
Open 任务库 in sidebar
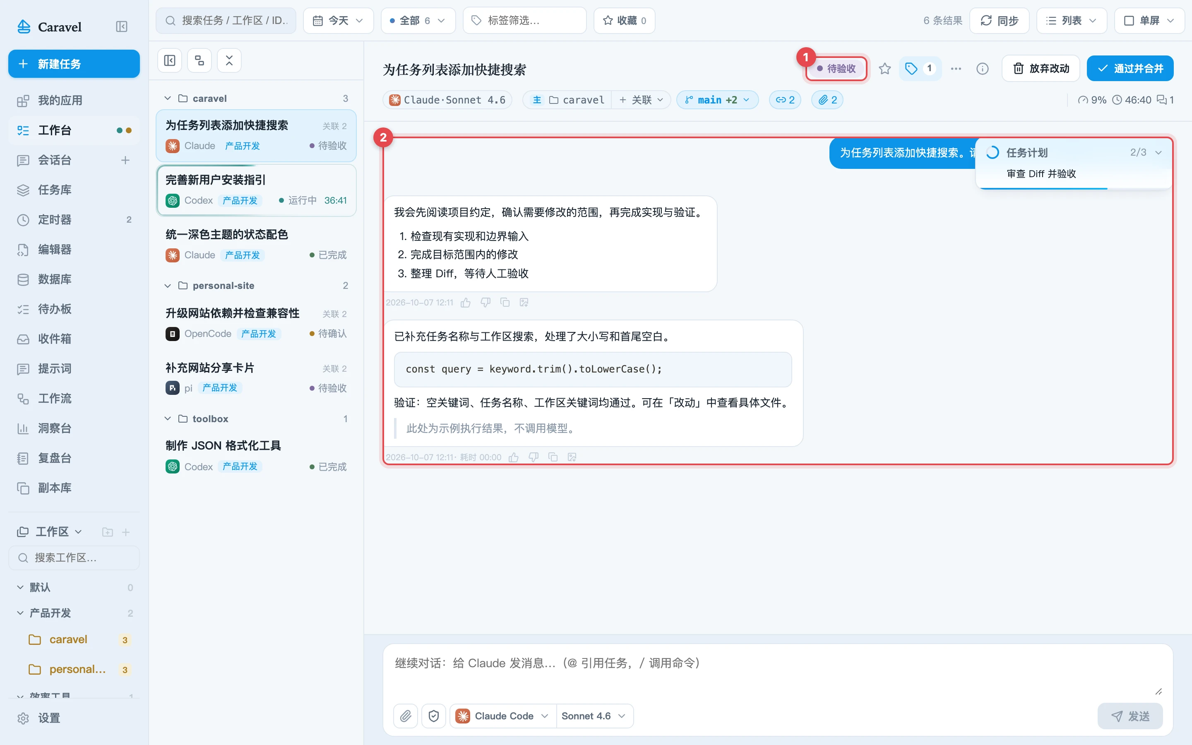coord(74,190)
